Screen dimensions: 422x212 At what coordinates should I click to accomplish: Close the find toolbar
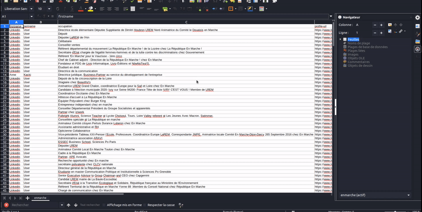click(x=6, y=205)
